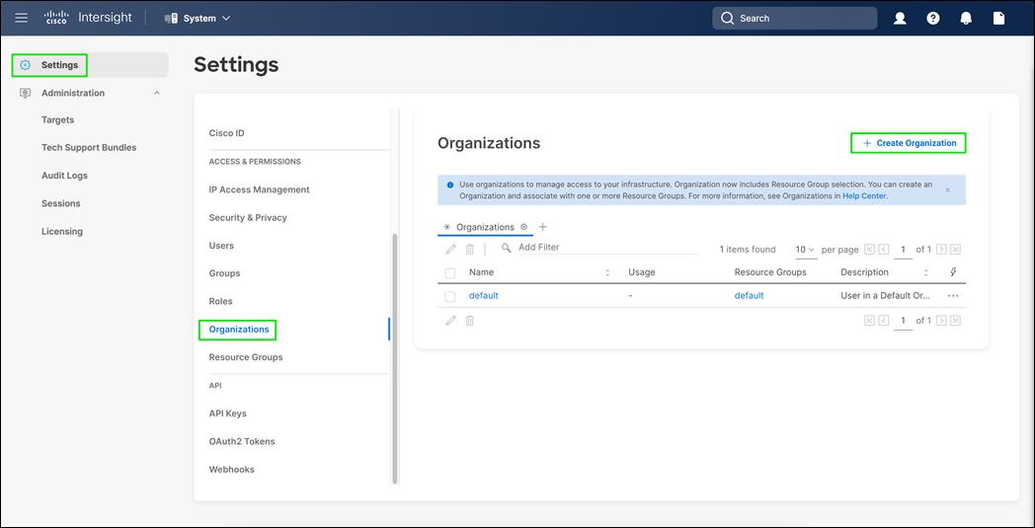Screen dimensions: 1035x528
Task: Open the user profile icon
Action: tap(900, 19)
